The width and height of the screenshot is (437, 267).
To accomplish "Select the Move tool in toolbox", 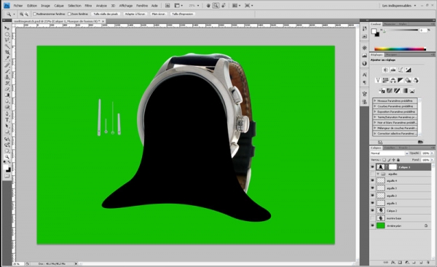I will (7, 28).
